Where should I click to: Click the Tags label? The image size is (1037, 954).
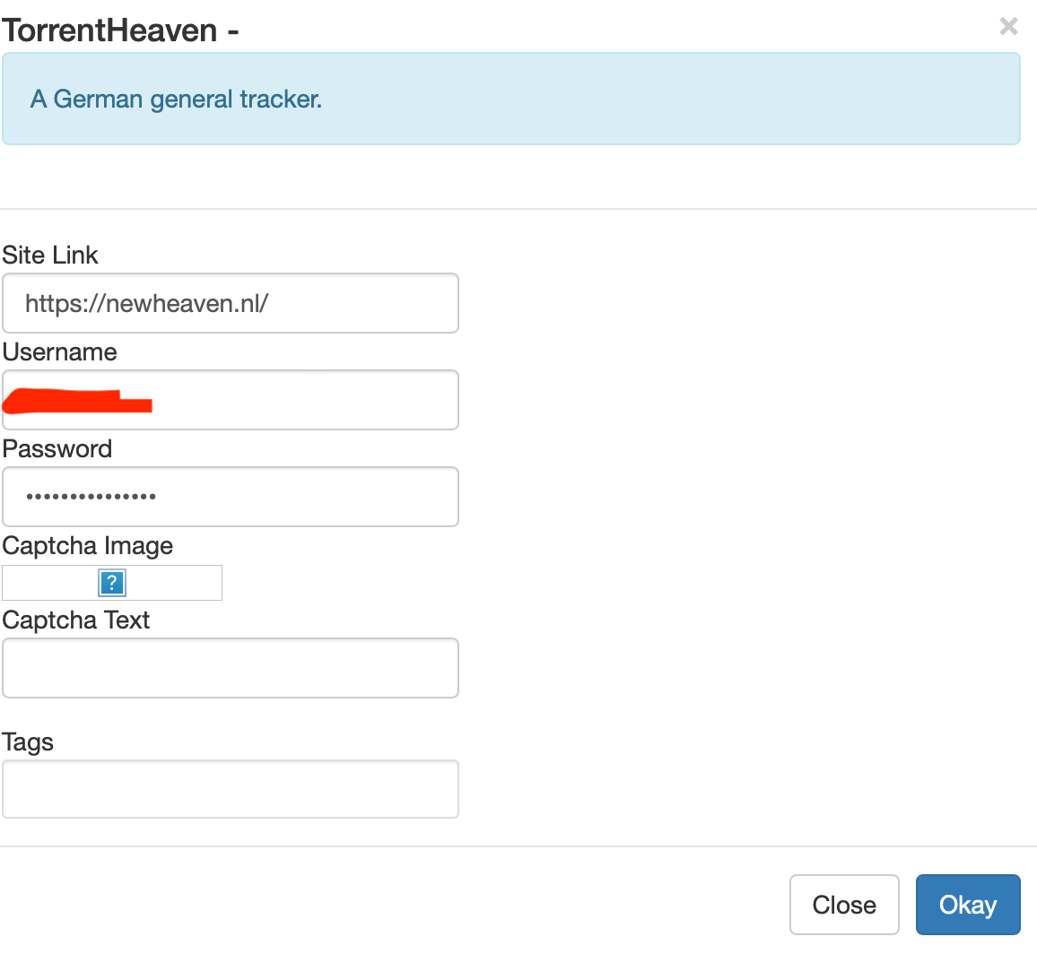[28, 742]
